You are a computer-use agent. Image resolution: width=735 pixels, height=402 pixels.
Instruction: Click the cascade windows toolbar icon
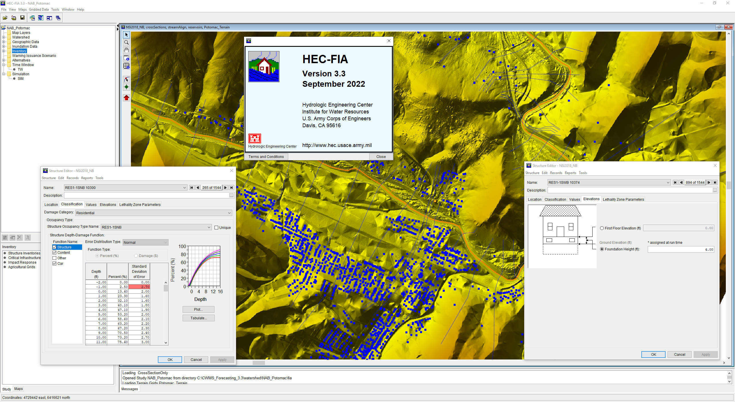[x=58, y=18]
